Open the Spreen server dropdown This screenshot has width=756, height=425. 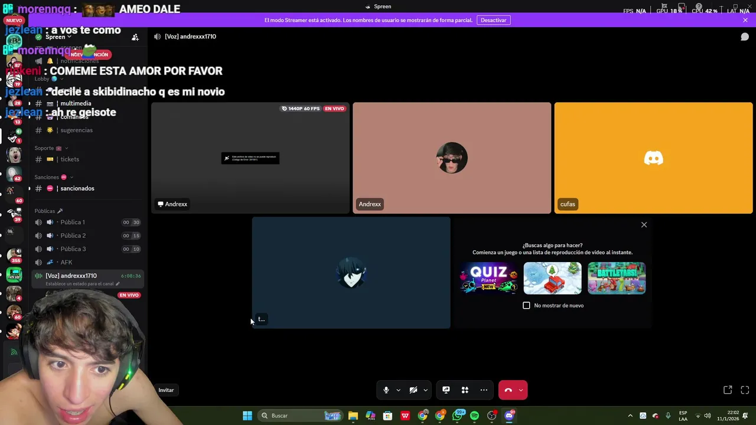(x=58, y=37)
